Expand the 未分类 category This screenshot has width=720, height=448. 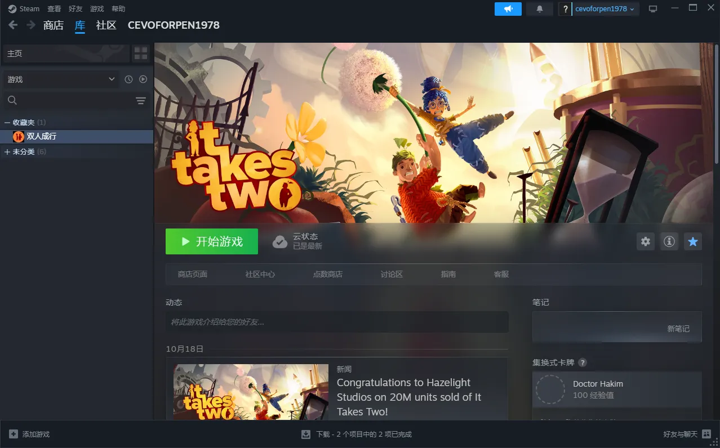[7, 152]
